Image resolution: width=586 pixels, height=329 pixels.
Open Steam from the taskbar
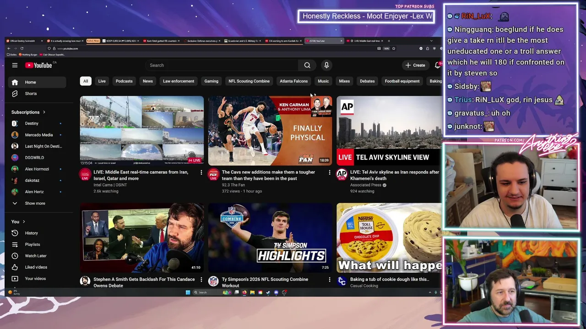[x=268, y=292]
